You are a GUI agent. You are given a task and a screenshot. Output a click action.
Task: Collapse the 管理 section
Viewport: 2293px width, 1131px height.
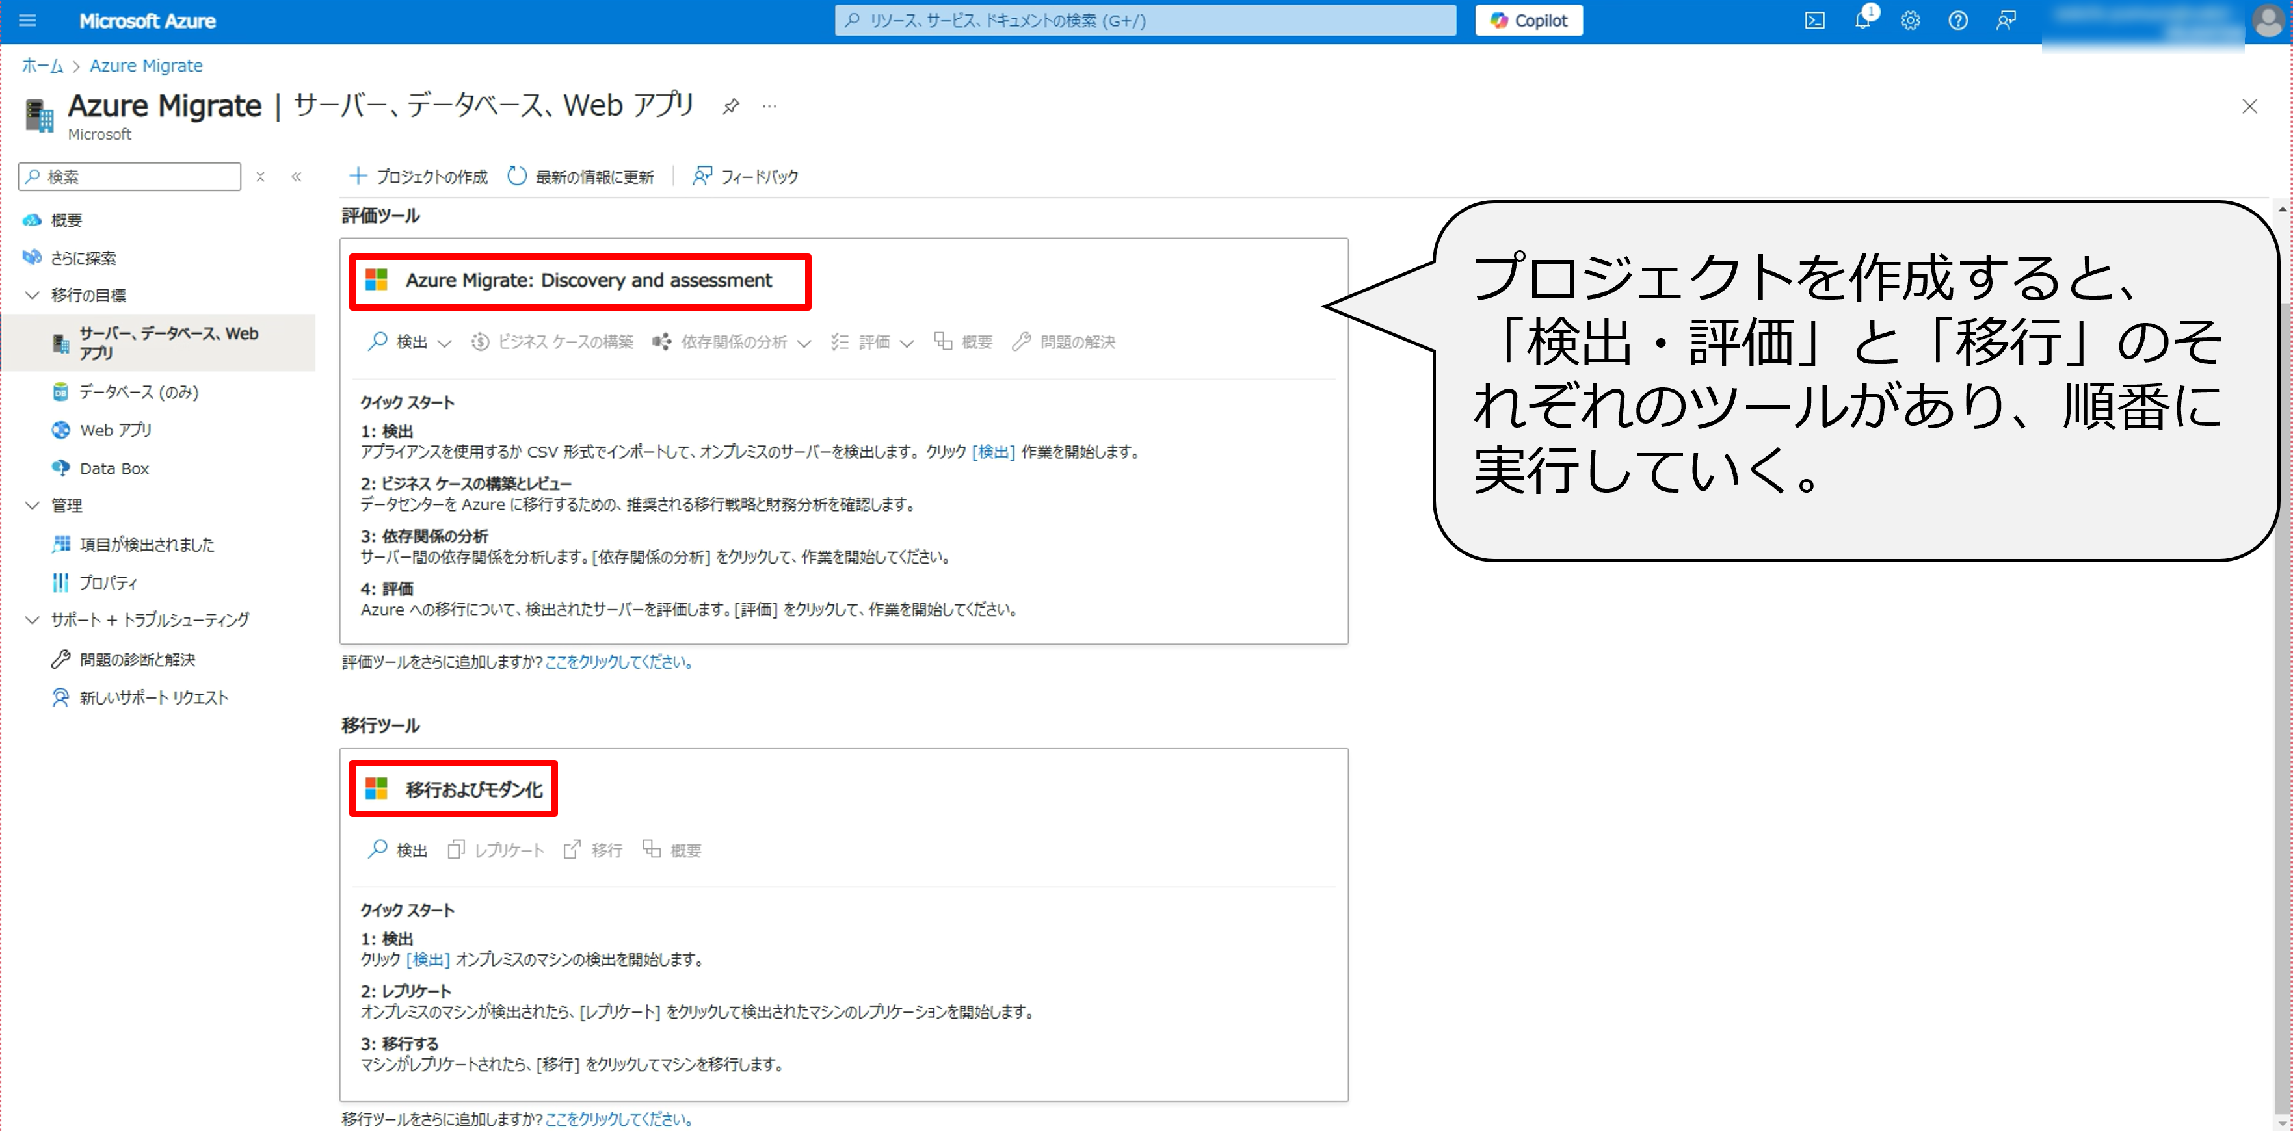coord(33,506)
